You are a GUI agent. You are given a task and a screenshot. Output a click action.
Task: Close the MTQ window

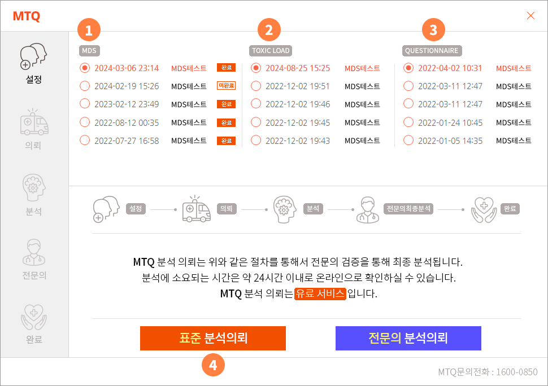(x=530, y=16)
